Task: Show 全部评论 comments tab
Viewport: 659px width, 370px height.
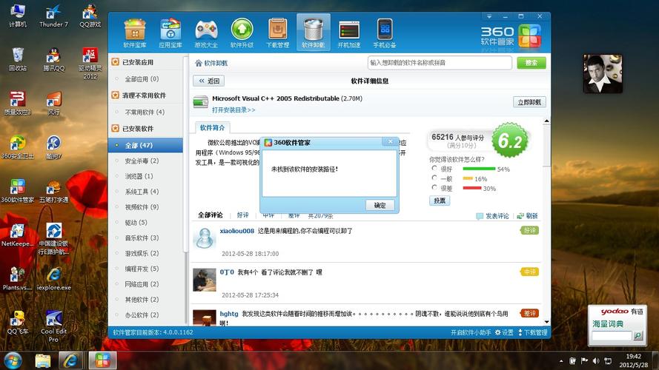Action: click(x=211, y=215)
